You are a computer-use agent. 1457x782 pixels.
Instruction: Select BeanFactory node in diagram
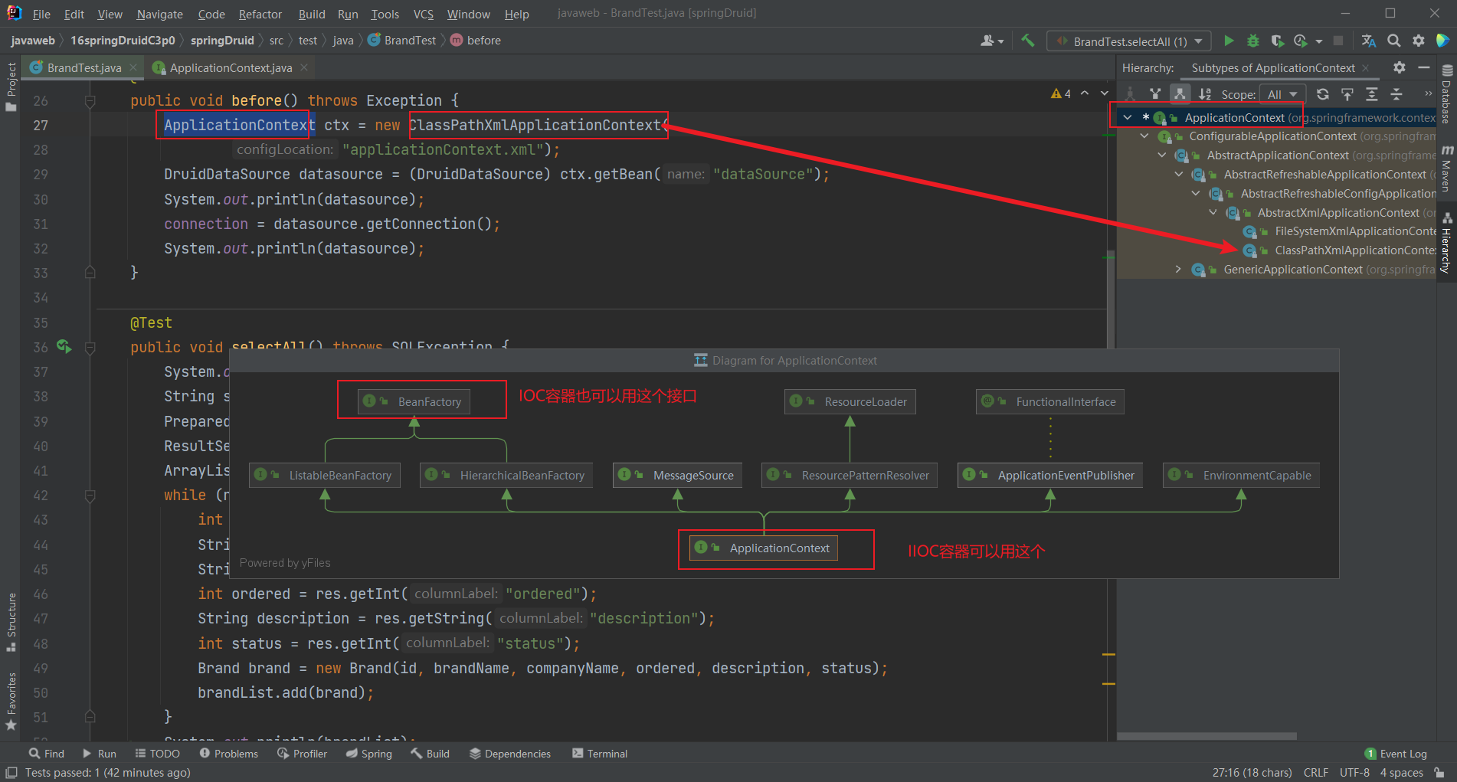click(414, 401)
